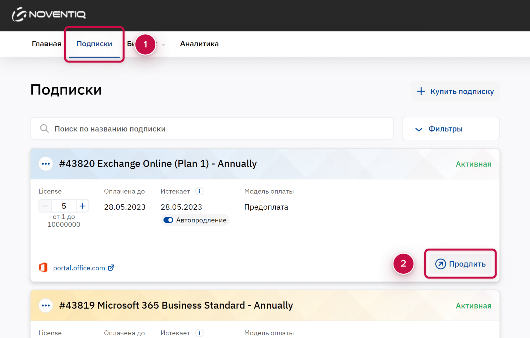Click Активная status of Exchange Online
The height and width of the screenshot is (338, 530).
pos(473,164)
